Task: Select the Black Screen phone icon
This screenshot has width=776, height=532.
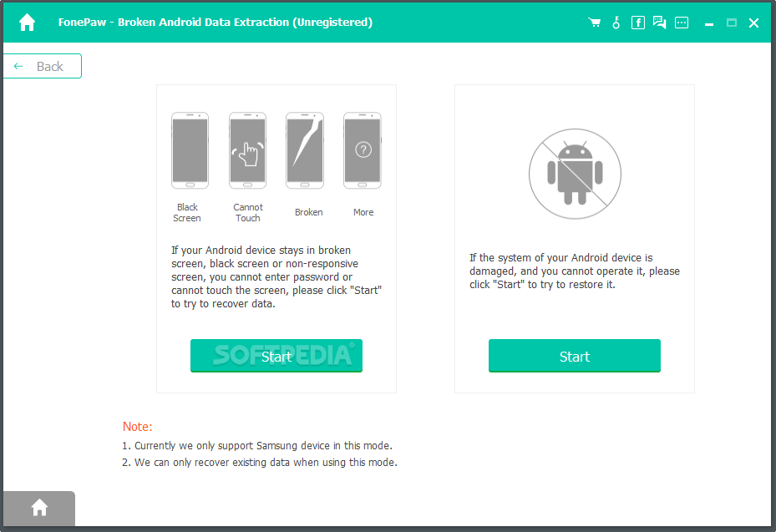Action: (190, 150)
